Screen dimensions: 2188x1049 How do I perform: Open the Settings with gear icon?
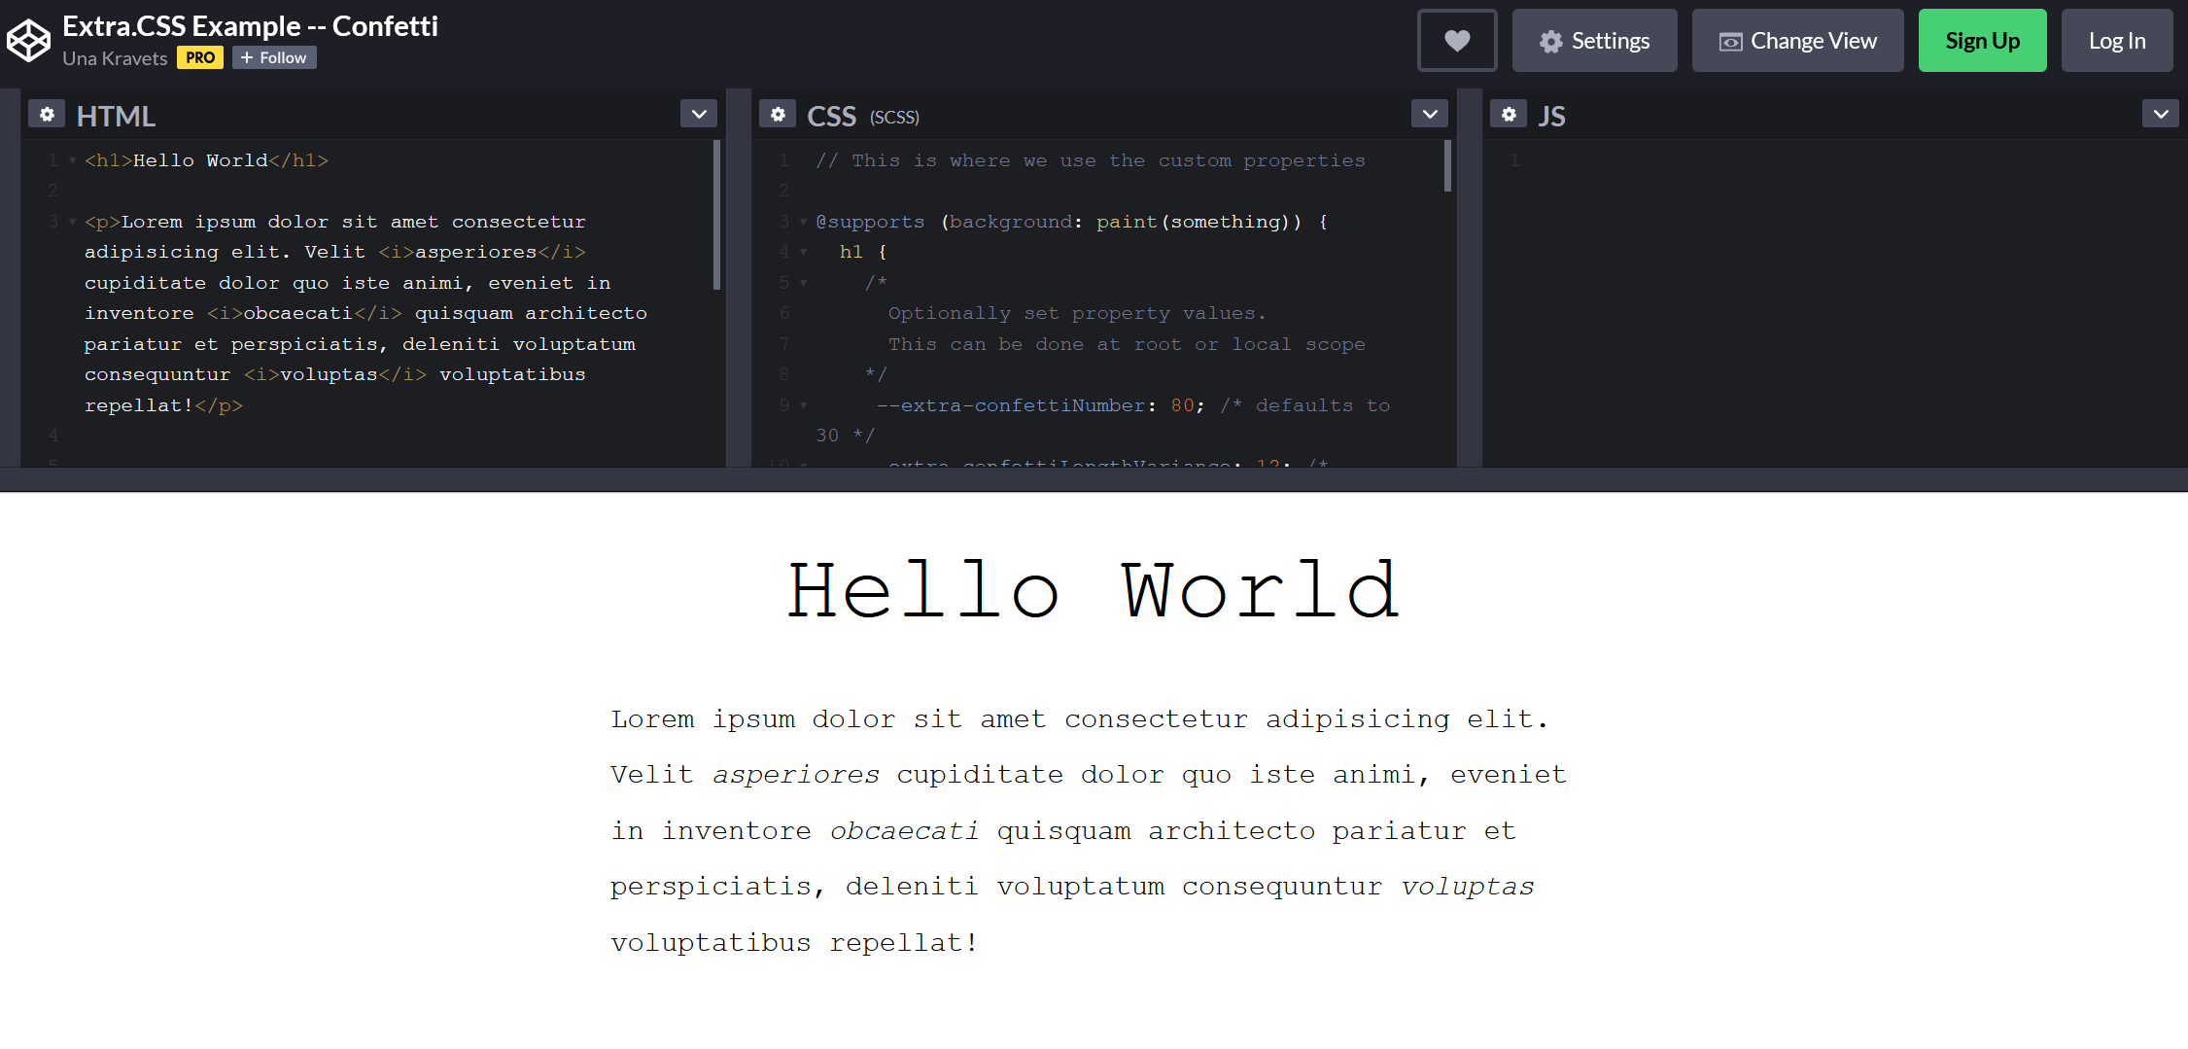pyautogui.click(x=1594, y=40)
